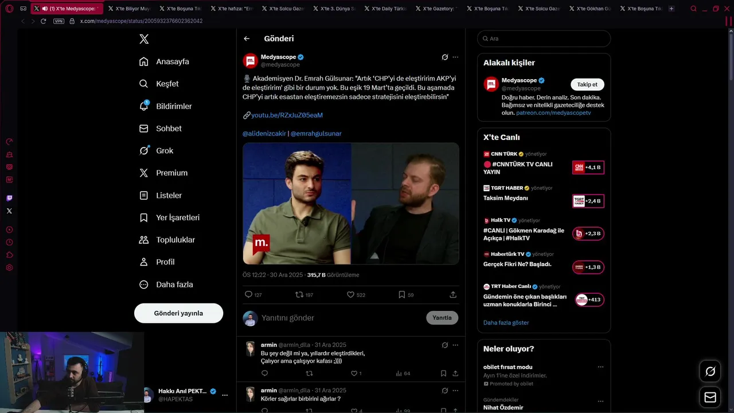Switch to X'te Gazetory tab
Image resolution: width=734 pixels, height=413 pixels.
pos(436,9)
